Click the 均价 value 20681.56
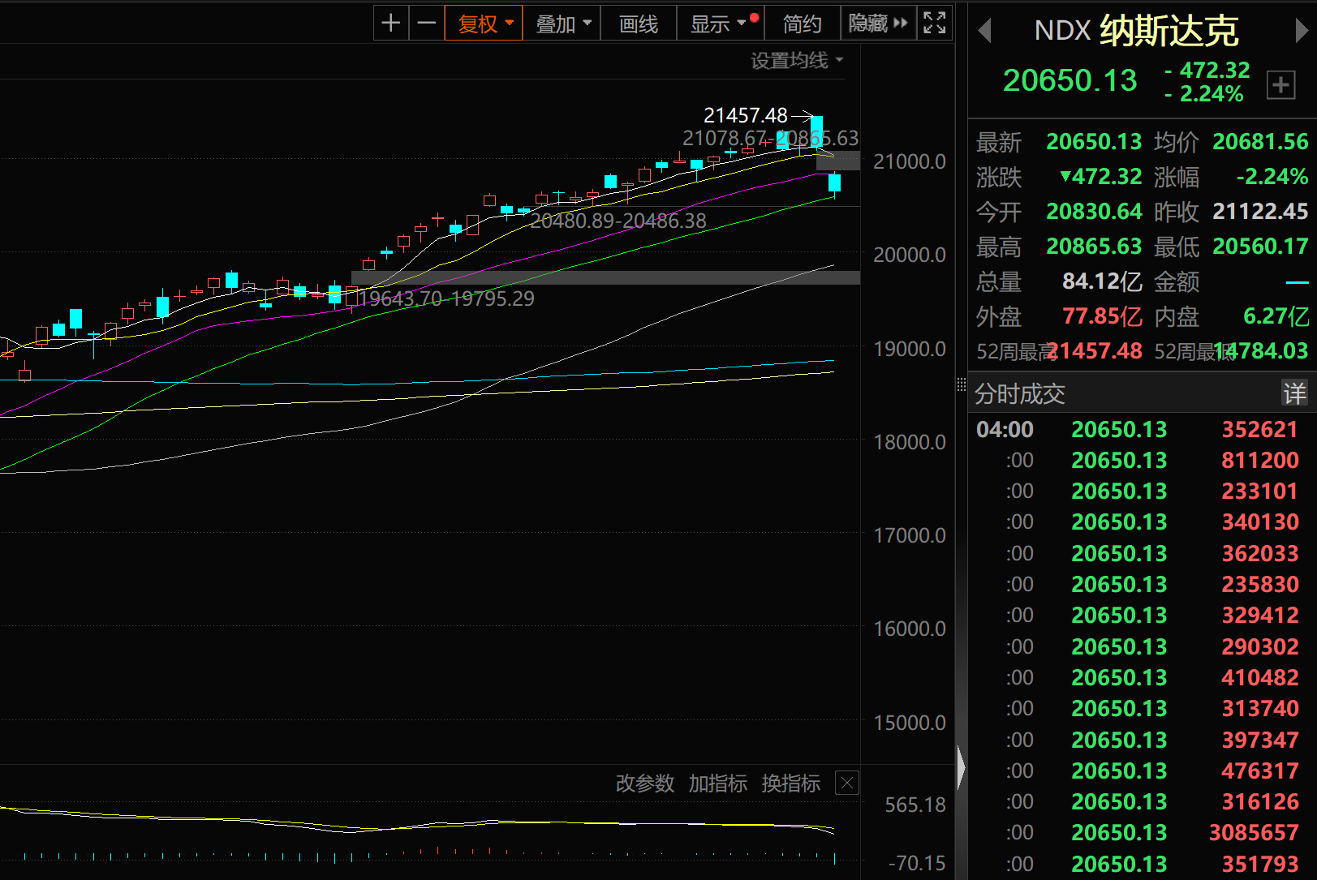Image resolution: width=1317 pixels, height=880 pixels. tap(1260, 142)
